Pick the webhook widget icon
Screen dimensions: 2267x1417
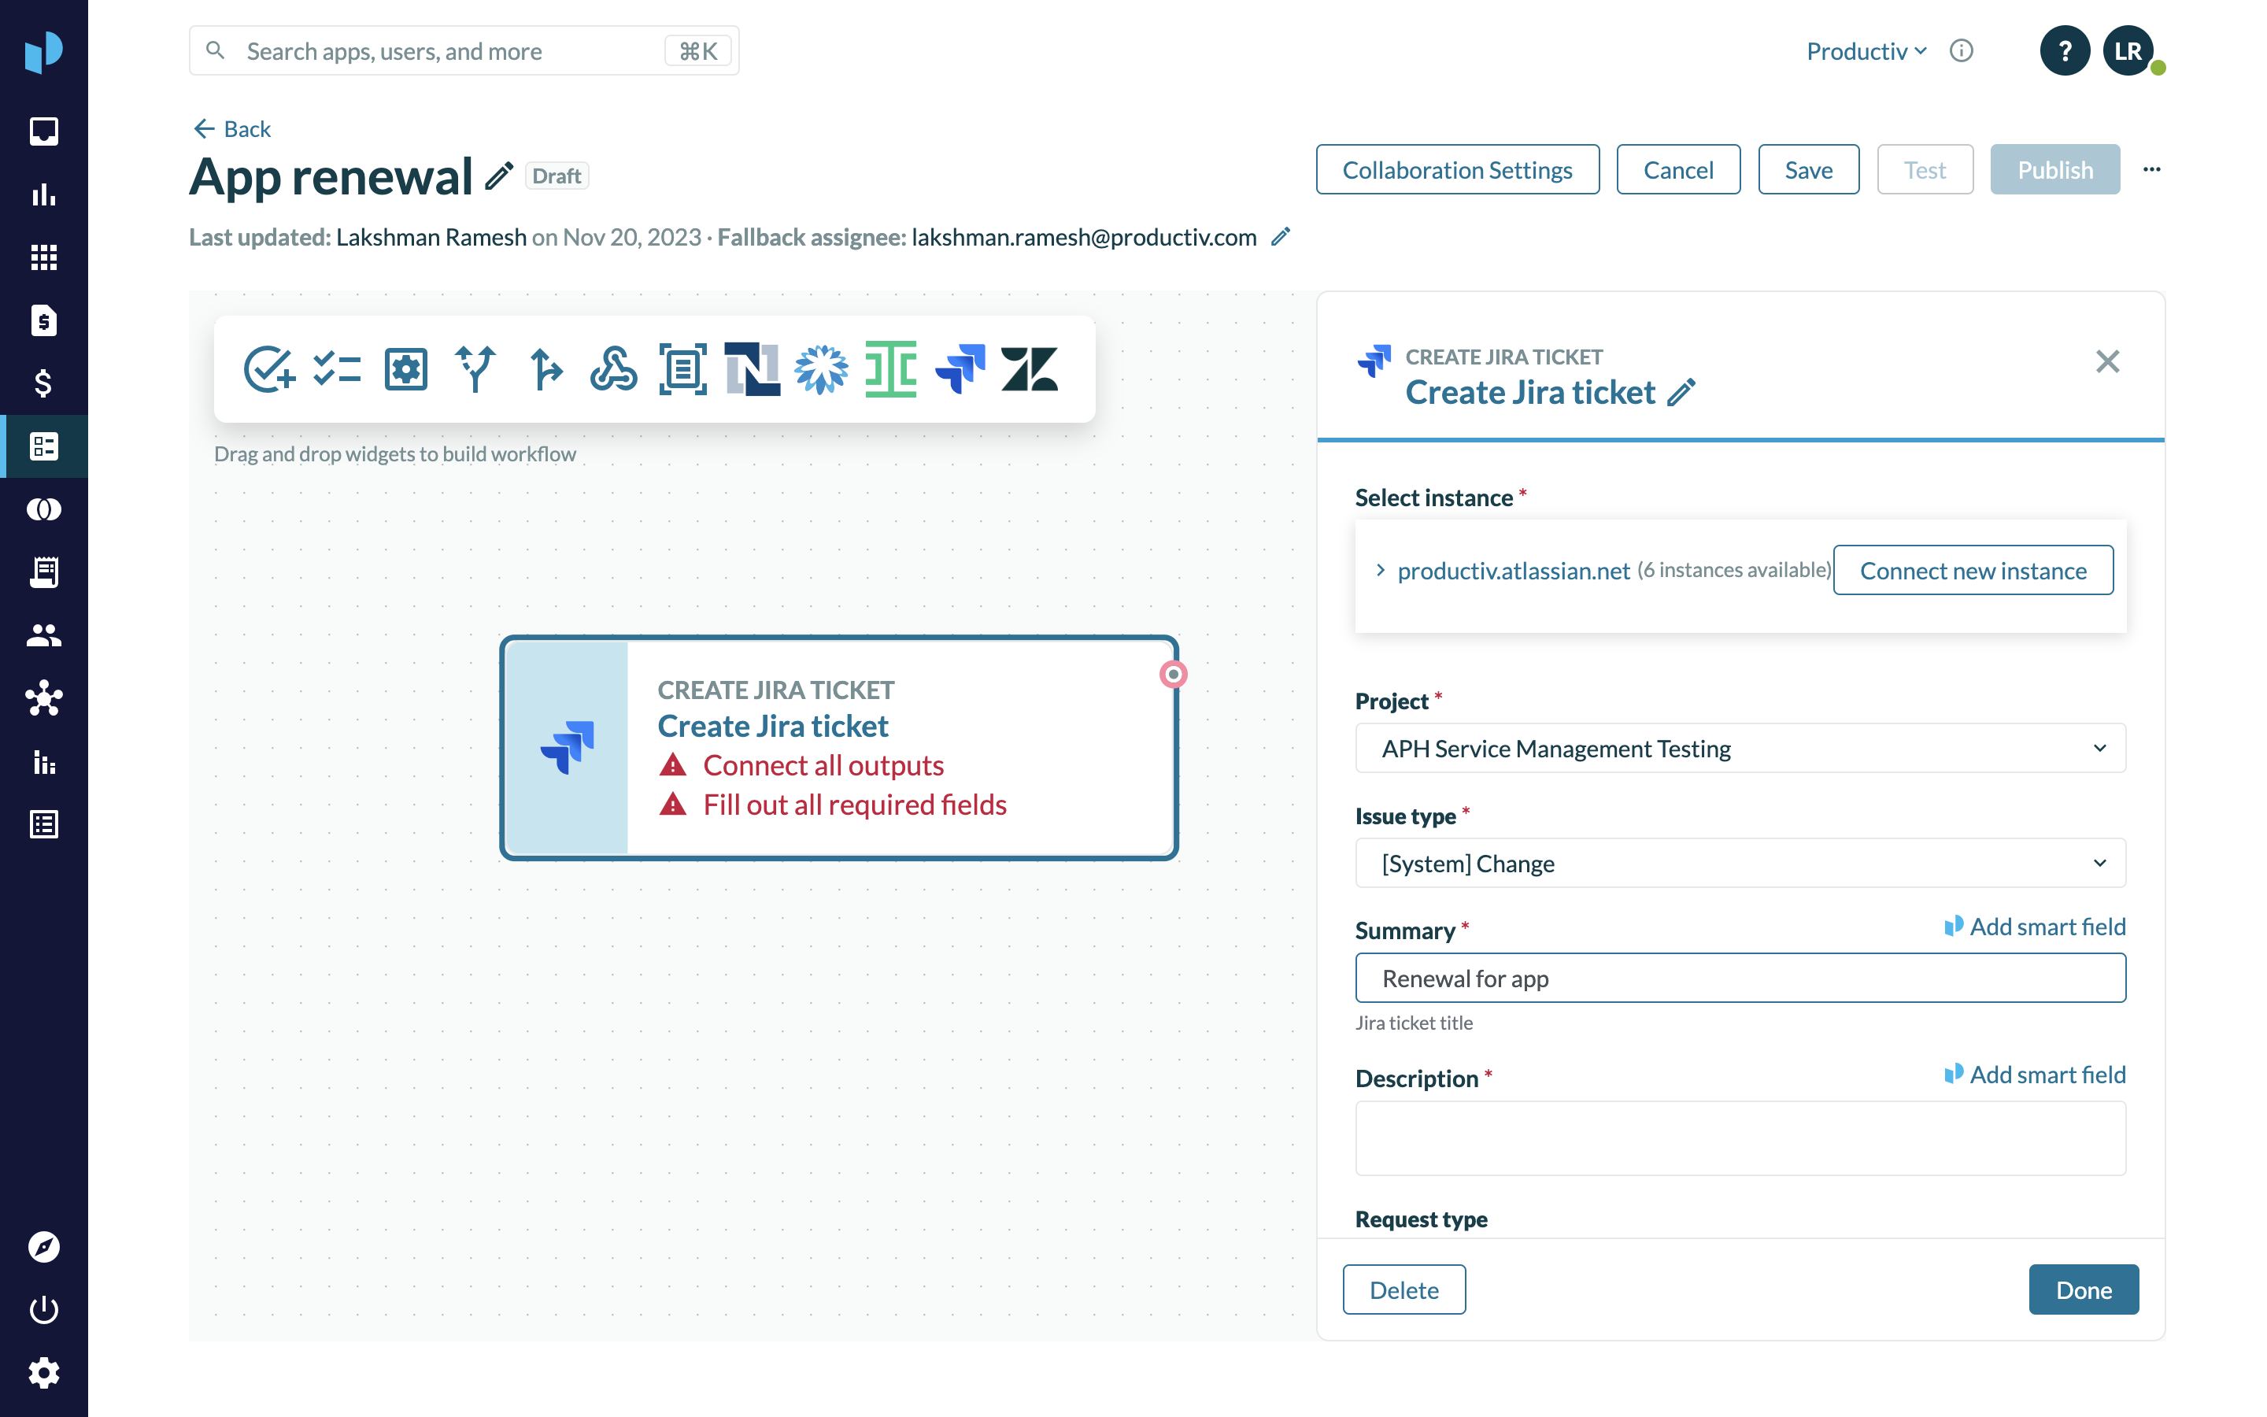tap(614, 368)
